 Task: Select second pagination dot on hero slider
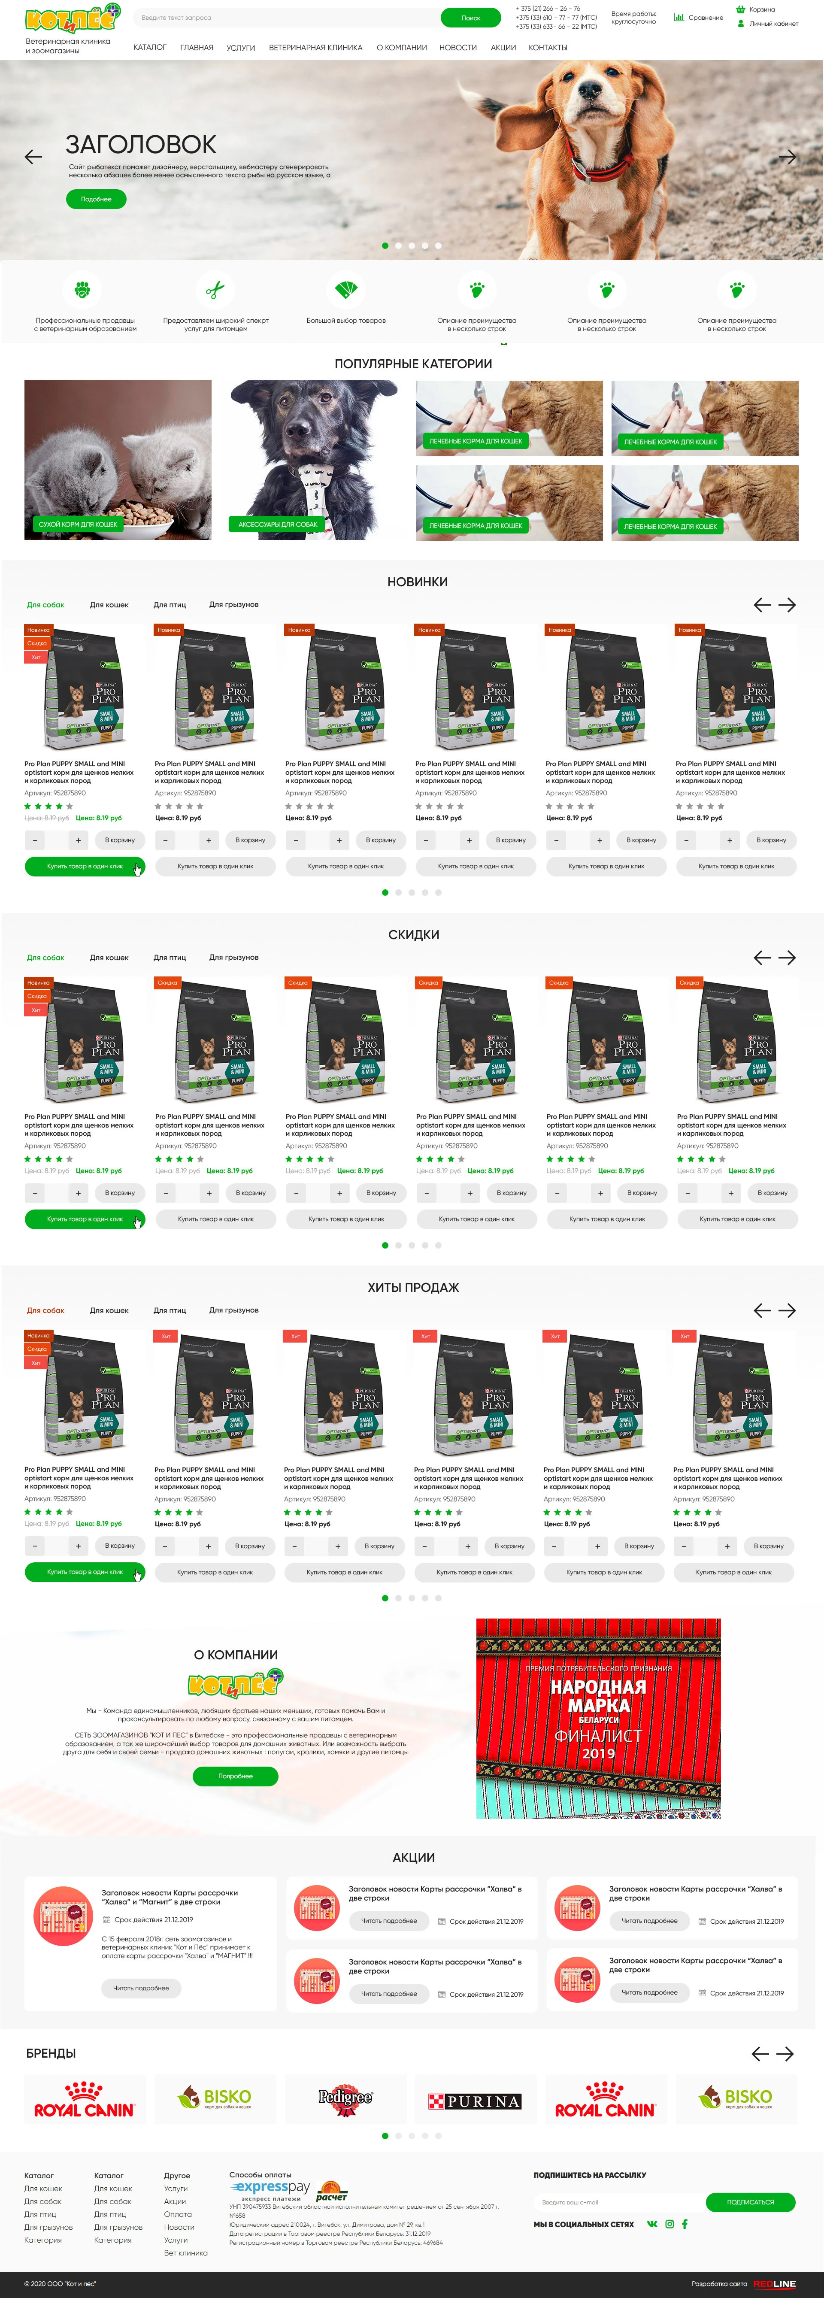click(399, 246)
